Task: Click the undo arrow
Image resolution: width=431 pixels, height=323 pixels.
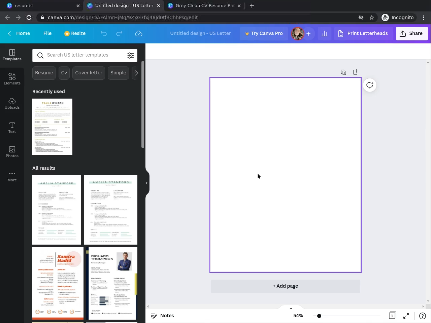Action: 104,33
